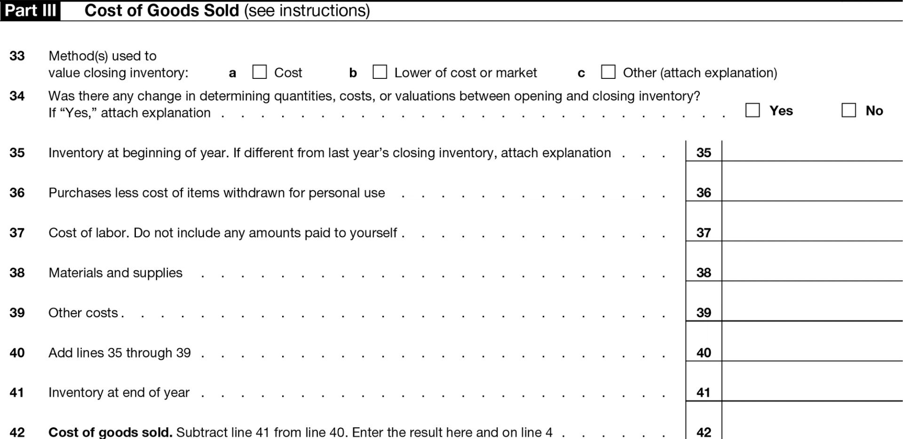Click the 'Add lines 35 through 39' label

[x=119, y=353]
